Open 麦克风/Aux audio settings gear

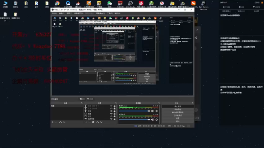click(x=156, y=111)
